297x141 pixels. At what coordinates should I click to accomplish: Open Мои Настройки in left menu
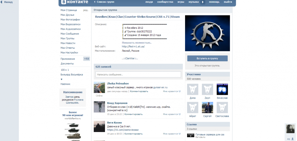[69, 53]
